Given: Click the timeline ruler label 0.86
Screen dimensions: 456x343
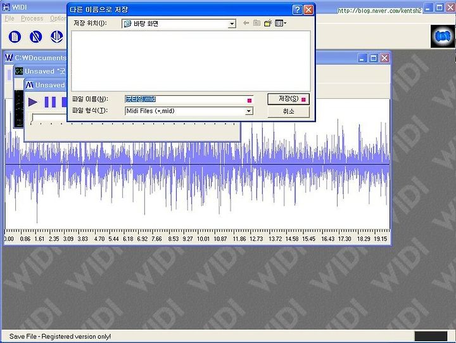Looking at the screenshot, I should [25, 239].
